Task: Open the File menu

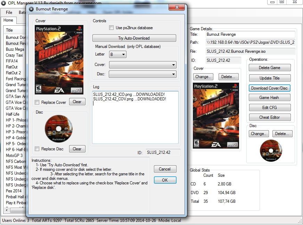Action: (x=9, y=12)
